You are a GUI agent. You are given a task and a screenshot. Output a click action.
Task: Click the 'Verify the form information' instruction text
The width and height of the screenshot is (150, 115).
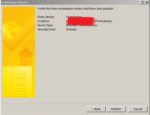(x=76, y=9)
